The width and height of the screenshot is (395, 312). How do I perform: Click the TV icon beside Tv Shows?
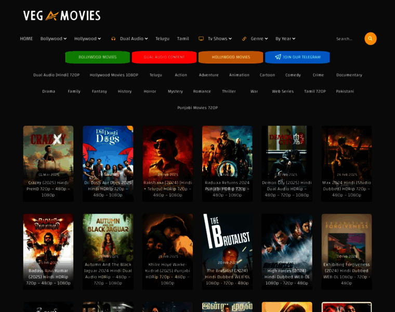point(201,38)
